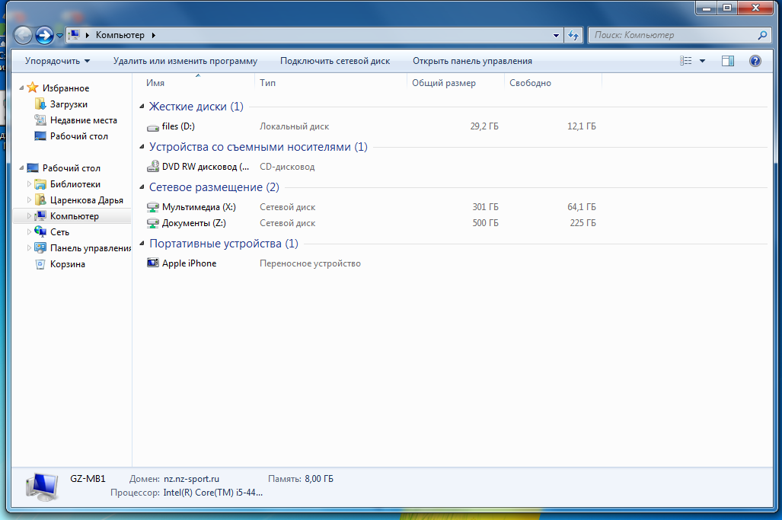The height and width of the screenshot is (520, 782).
Task: Change the view with the view icon
Action: (x=686, y=61)
